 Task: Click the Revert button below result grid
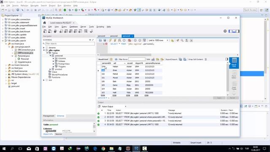pos(232,98)
